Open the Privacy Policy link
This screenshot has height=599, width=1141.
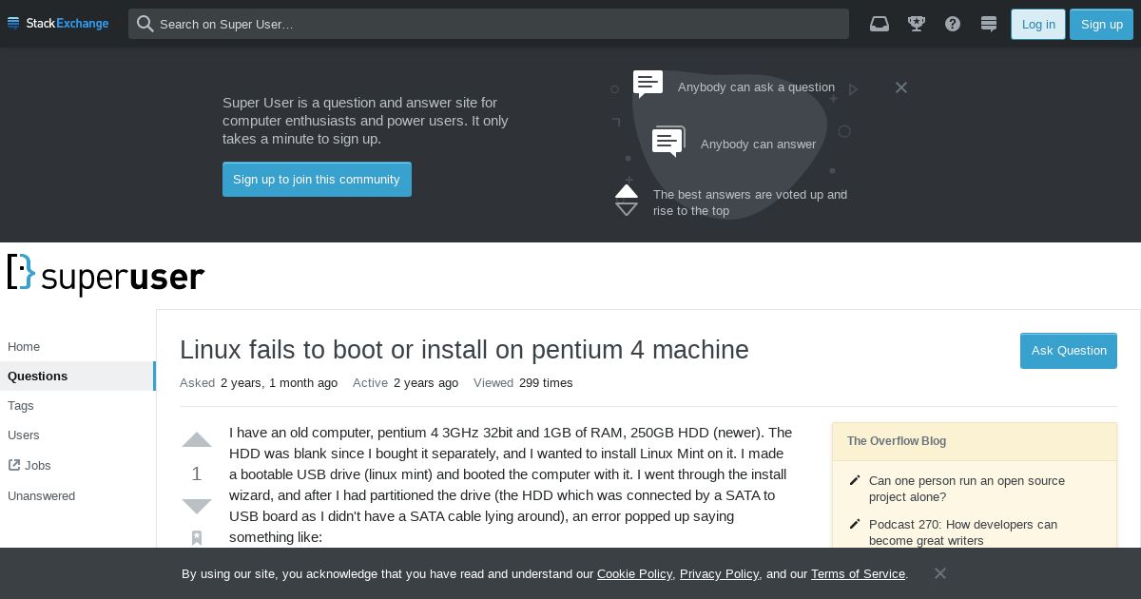point(719,574)
